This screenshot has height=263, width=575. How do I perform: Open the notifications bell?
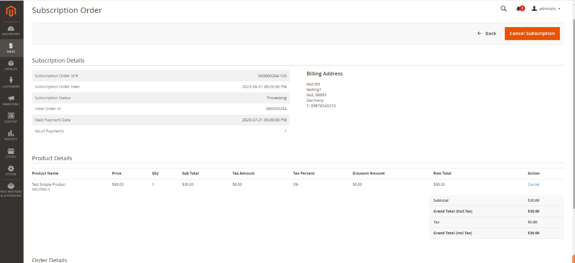[x=519, y=9]
